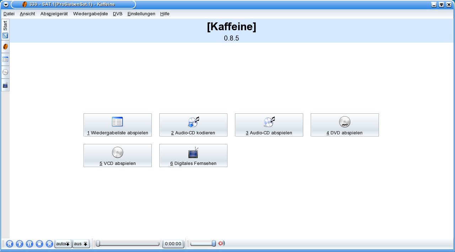
Task: Pause playback with the pause button
Action: tap(30, 244)
